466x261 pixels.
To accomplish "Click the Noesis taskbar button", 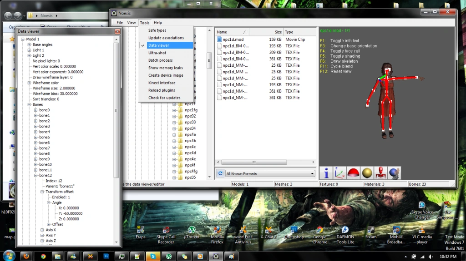I will pyautogui.click(x=216, y=256).
